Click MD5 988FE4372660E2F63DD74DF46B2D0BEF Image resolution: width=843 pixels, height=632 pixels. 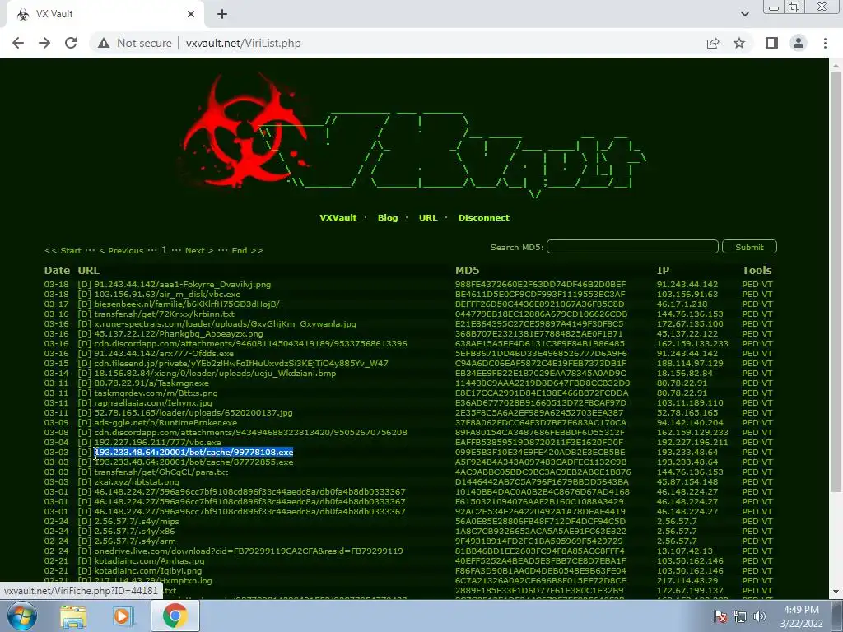540,284
